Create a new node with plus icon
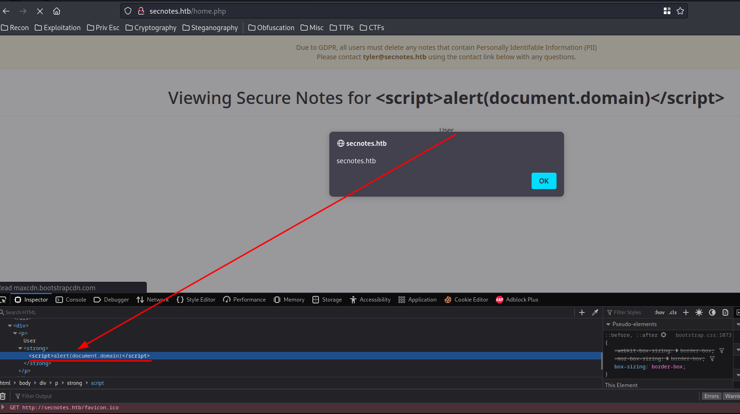740x414 pixels. click(582, 312)
